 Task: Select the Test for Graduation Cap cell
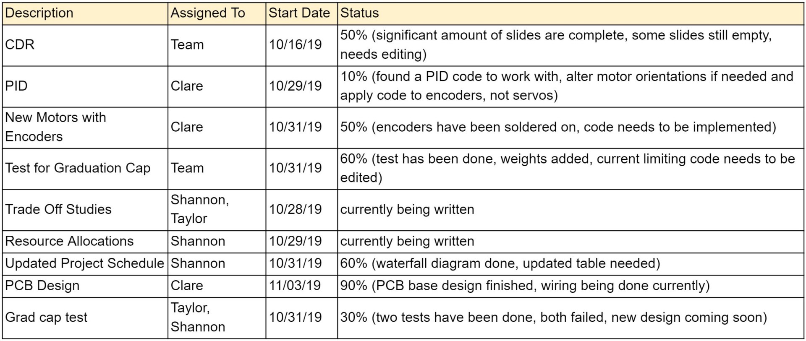[85, 169]
